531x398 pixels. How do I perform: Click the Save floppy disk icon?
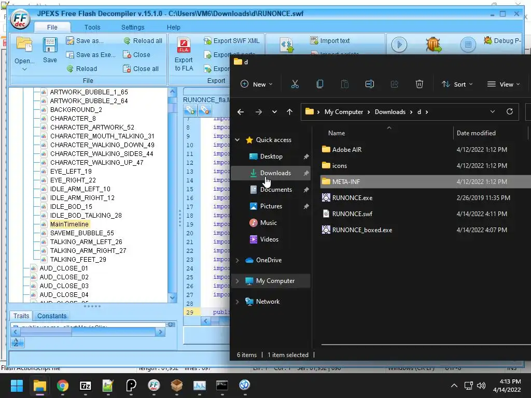tap(50, 45)
